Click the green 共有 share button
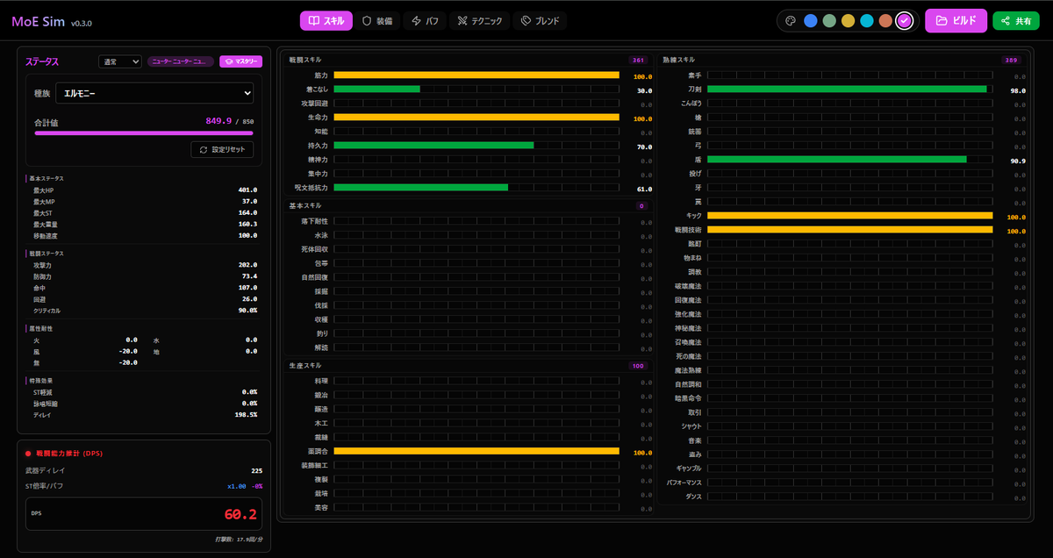The image size is (1053, 558). pyautogui.click(x=1015, y=20)
